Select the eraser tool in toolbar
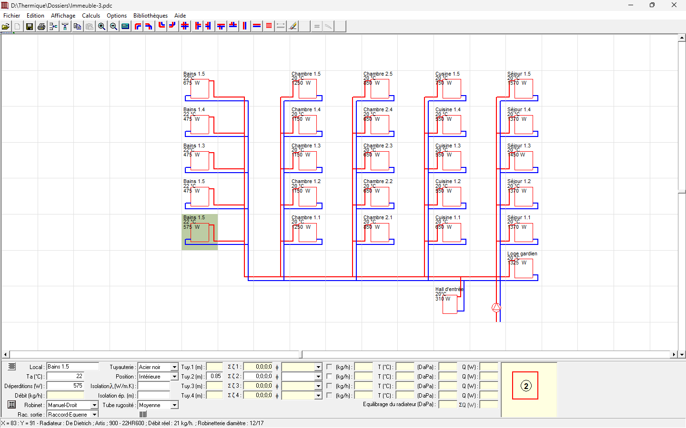 [x=293, y=27]
